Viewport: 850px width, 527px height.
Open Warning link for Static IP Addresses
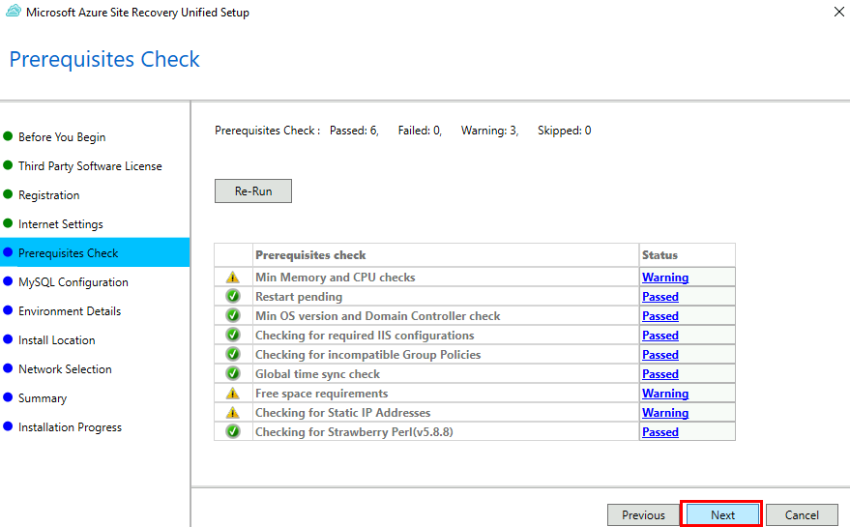(x=665, y=413)
